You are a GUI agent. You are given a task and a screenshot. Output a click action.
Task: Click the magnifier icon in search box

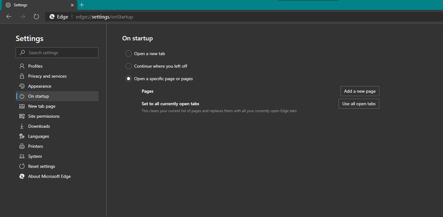coord(22,53)
